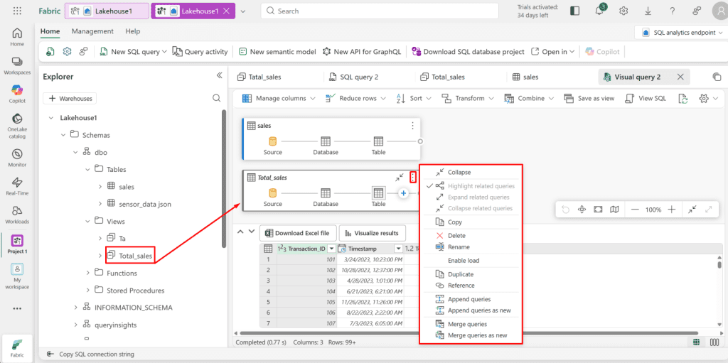Image resolution: width=728 pixels, height=363 pixels.
Task: Click the zoom in plus button
Action: pyautogui.click(x=671, y=210)
